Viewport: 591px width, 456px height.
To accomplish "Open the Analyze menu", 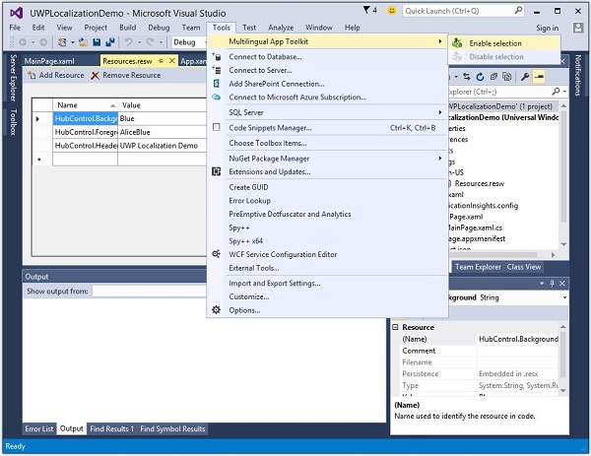I will (281, 28).
